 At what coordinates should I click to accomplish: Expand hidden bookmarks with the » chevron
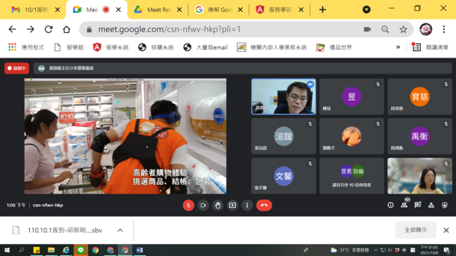click(398, 47)
